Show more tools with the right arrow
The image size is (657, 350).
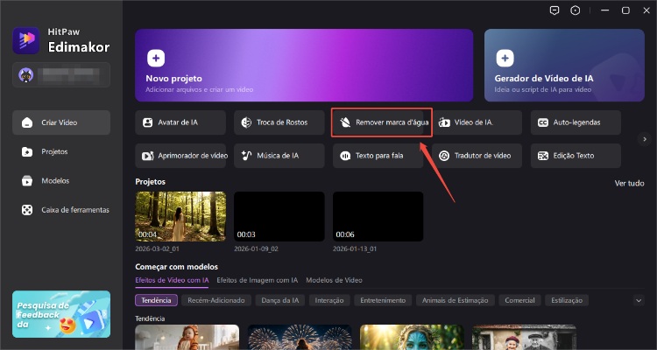(x=645, y=139)
